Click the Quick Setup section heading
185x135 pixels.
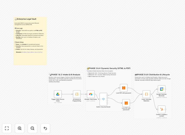point(20,42)
